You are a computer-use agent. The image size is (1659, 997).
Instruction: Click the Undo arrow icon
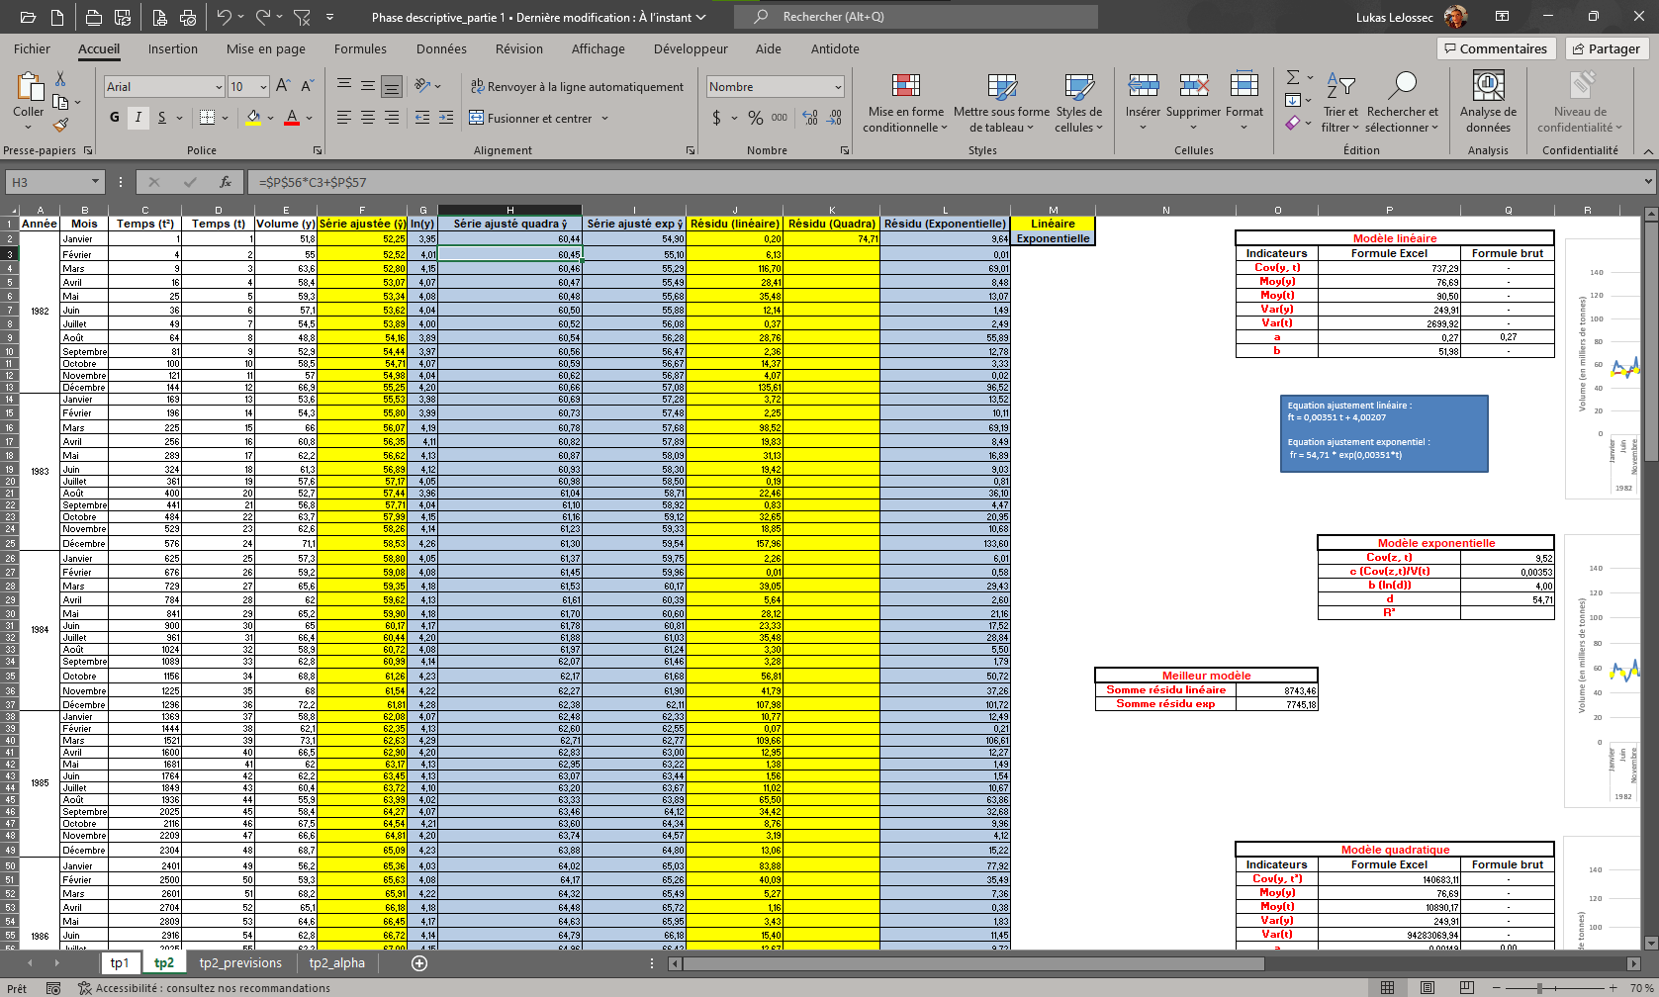tap(224, 18)
